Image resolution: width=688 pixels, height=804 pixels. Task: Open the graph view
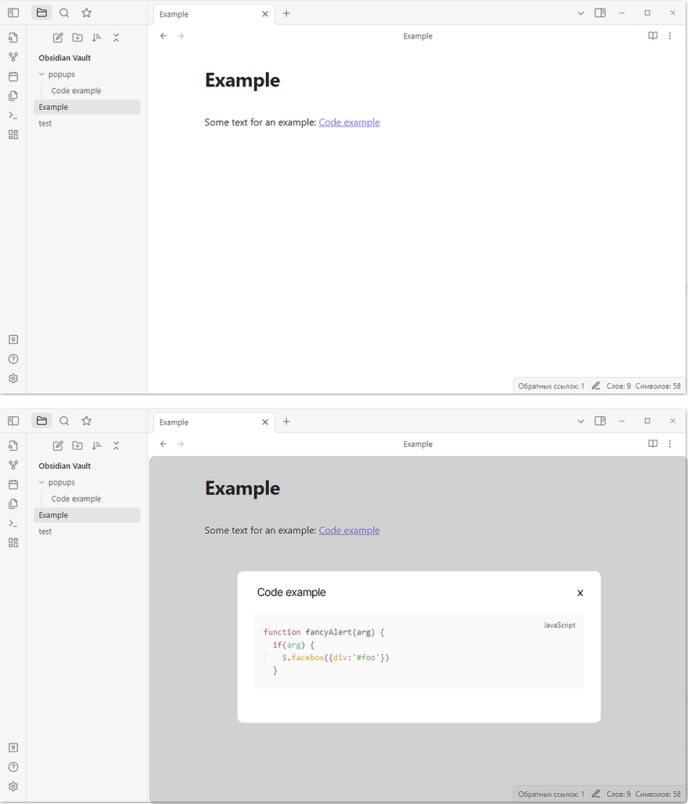[13, 57]
